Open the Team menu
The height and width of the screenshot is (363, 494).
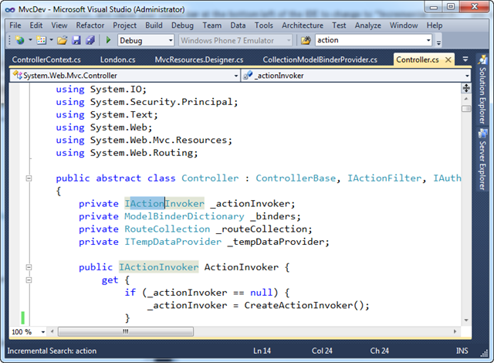[x=211, y=25]
